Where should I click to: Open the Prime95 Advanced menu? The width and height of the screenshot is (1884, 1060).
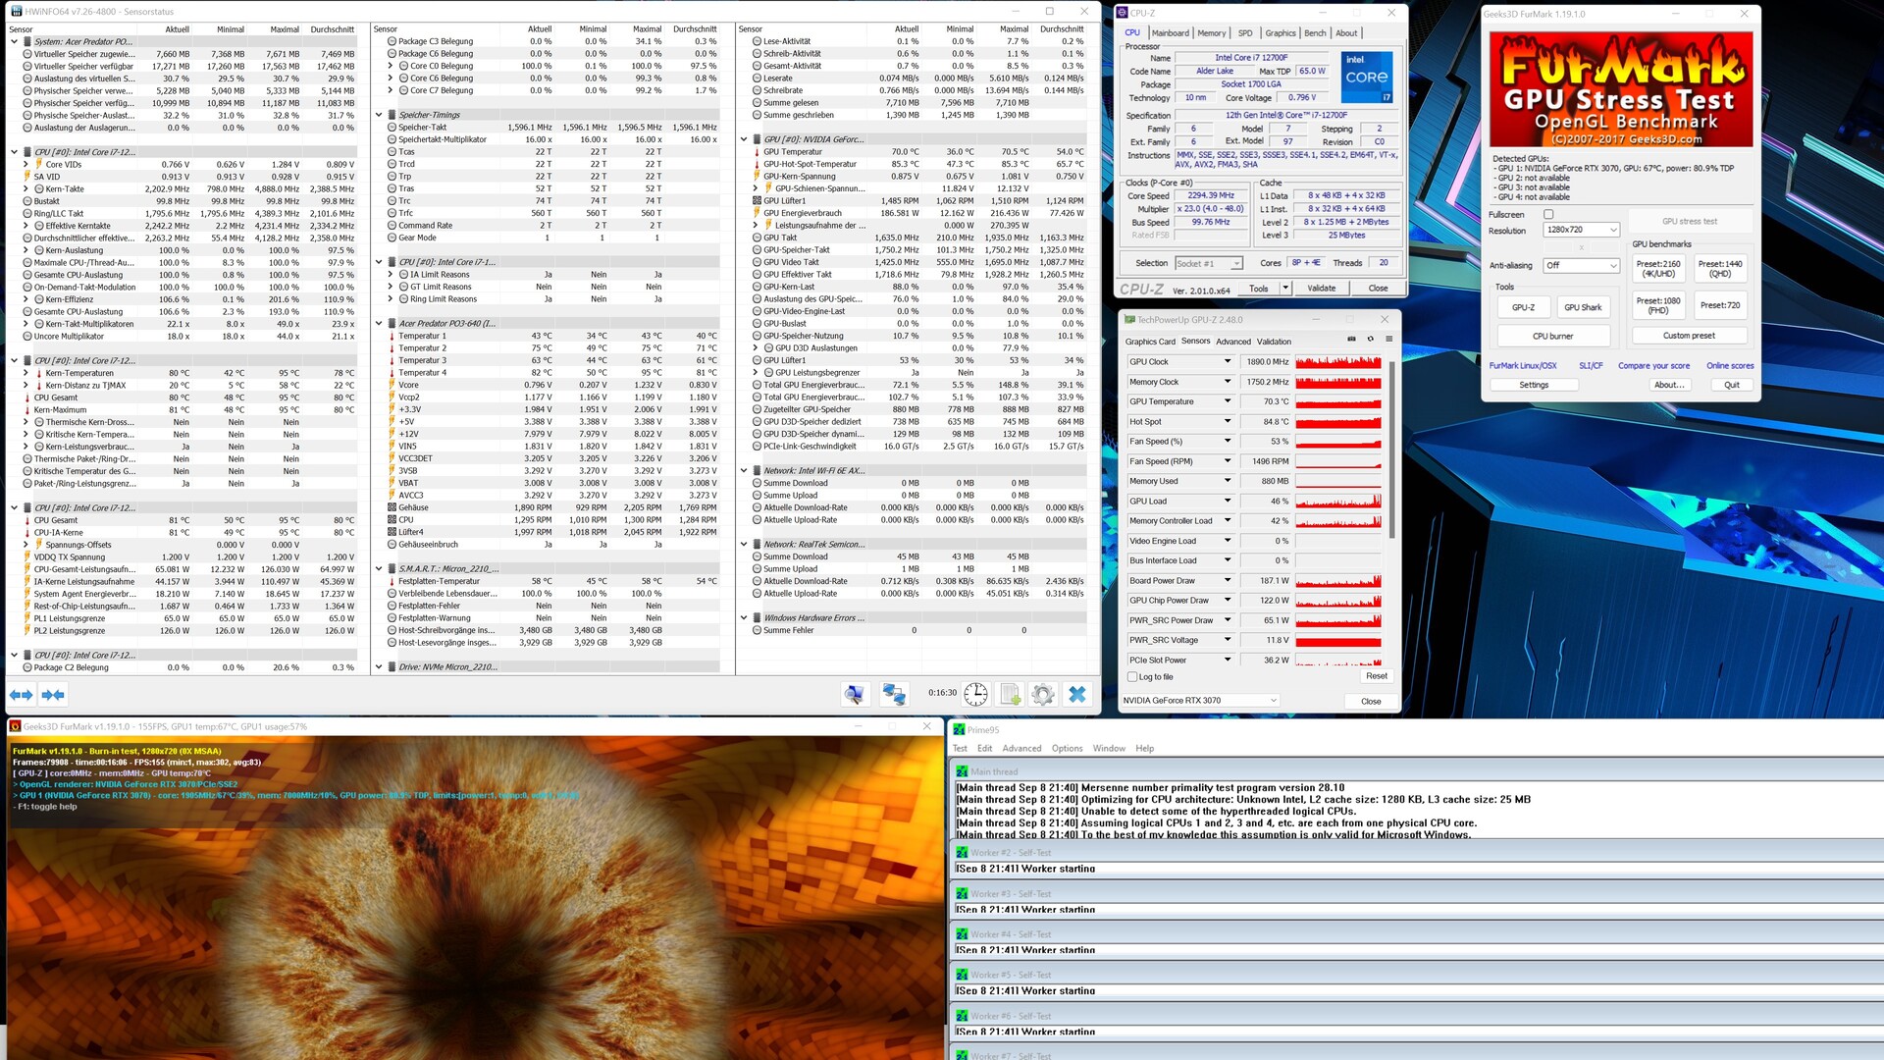pyautogui.click(x=1021, y=748)
